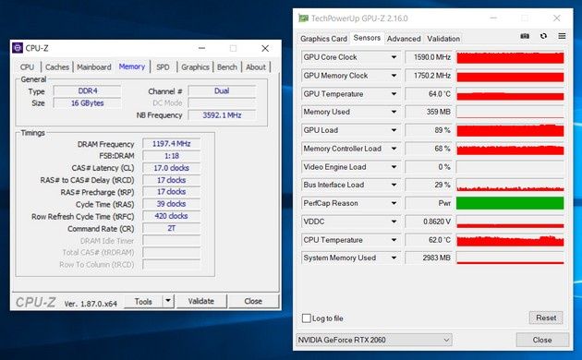Click the CPU-Z Tools button

click(143, 301)
